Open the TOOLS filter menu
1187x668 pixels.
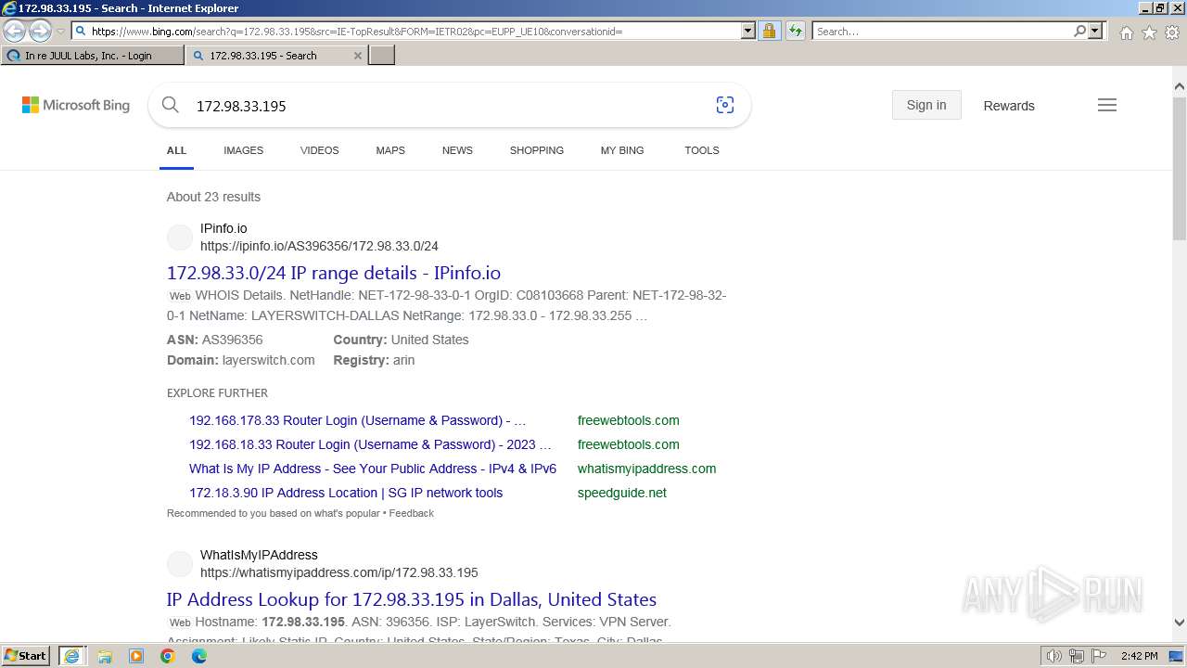[702, 150]
